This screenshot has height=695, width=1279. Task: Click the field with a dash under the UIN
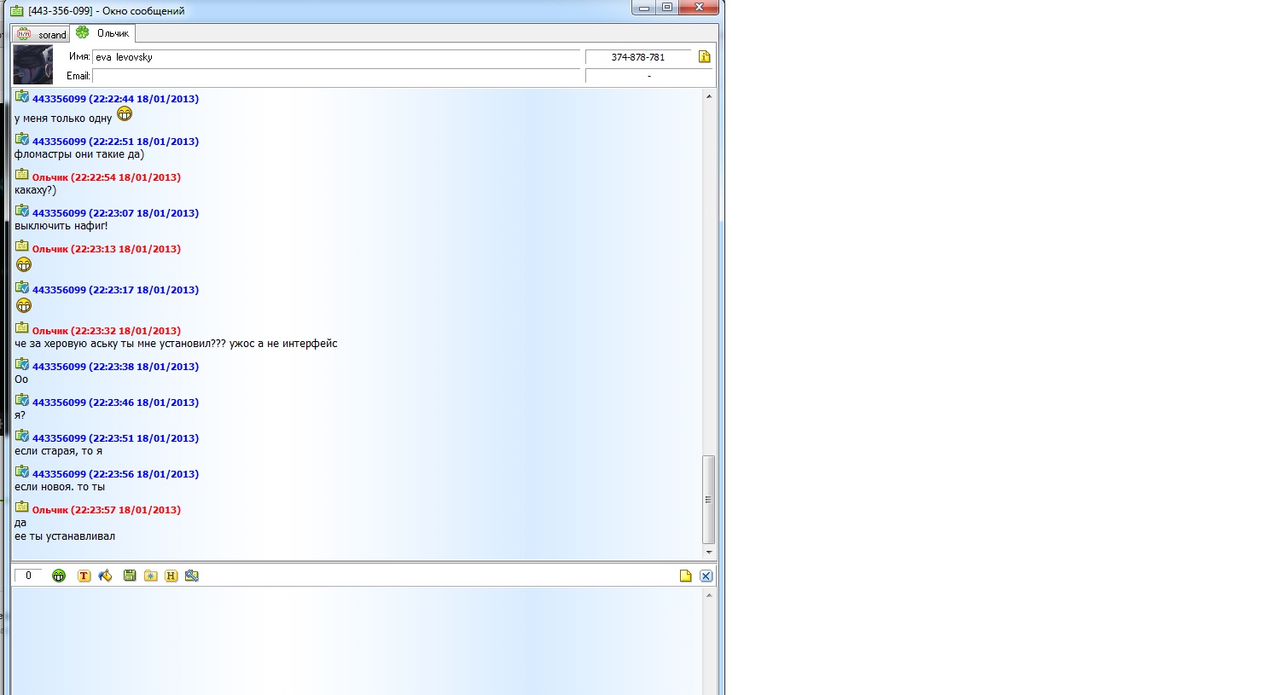click(x=649, y=76)
